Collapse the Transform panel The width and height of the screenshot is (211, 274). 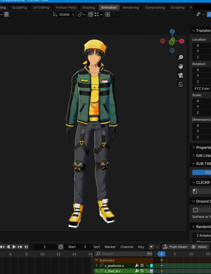click(x=194, y=30)
